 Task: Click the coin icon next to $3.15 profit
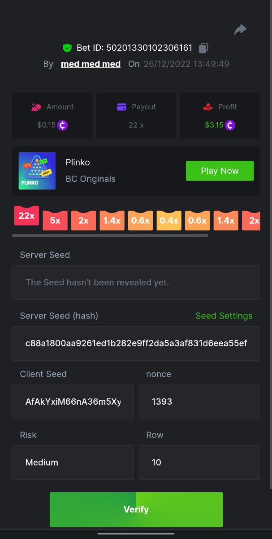point(230,125)
